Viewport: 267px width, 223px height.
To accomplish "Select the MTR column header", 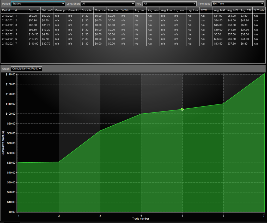I will pyautogui.click(x=206, y=10).
